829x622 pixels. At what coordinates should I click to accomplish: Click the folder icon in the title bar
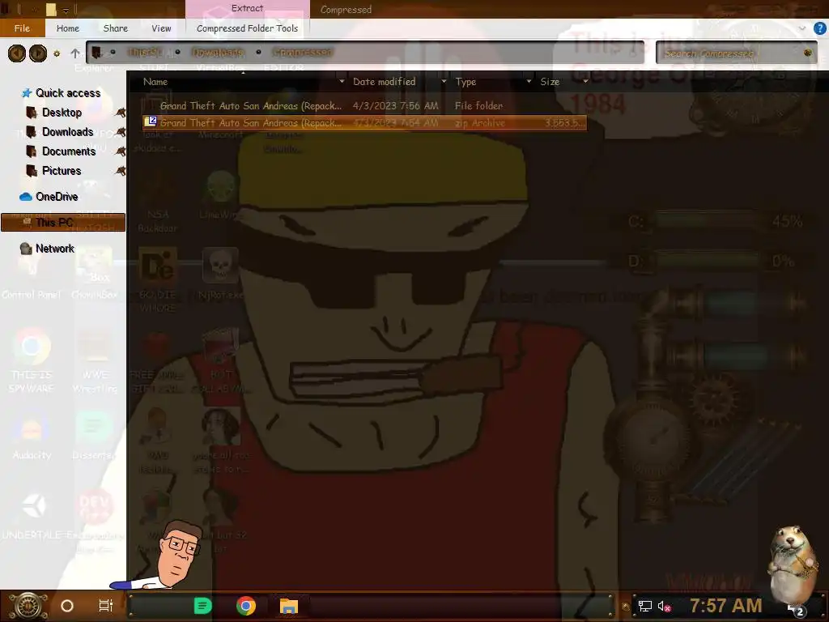51,10
